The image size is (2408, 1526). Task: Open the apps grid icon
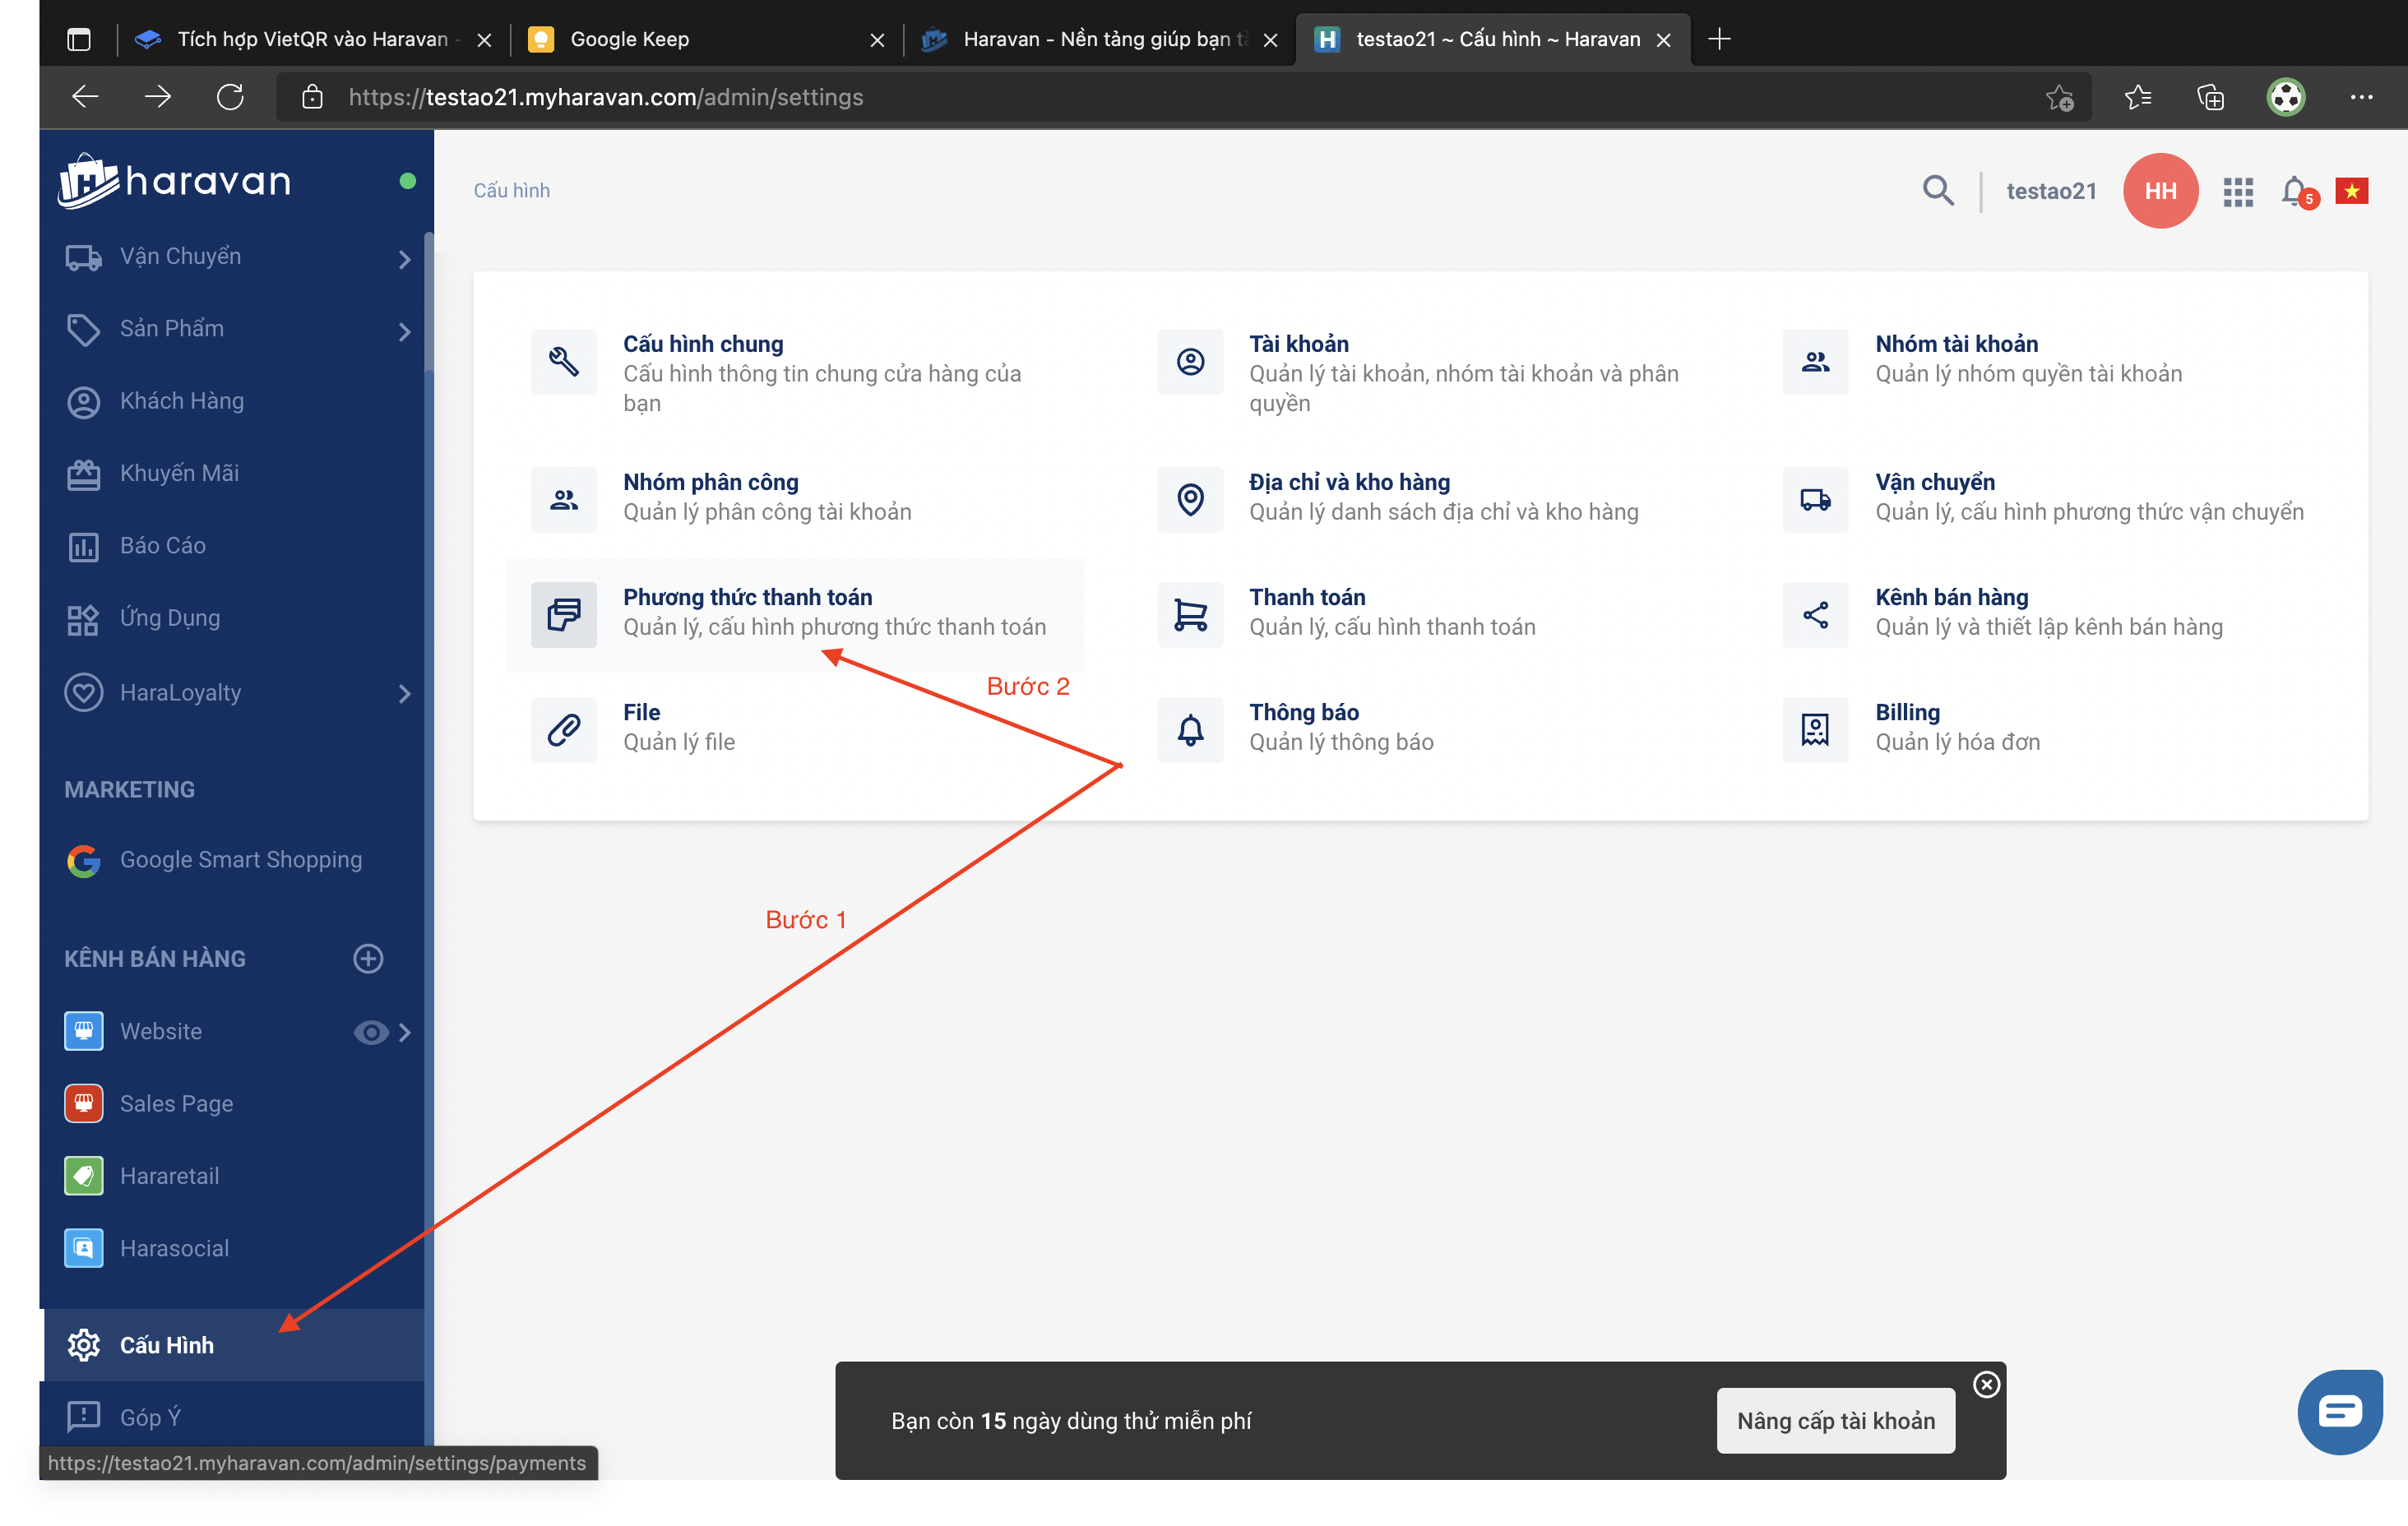click(2237, 191)
